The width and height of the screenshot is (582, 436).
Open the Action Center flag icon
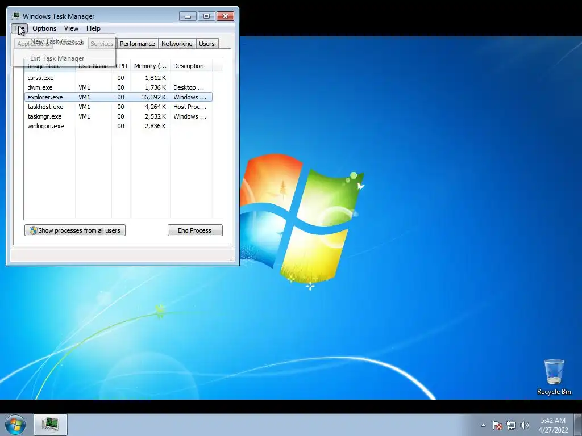[497, 425]
